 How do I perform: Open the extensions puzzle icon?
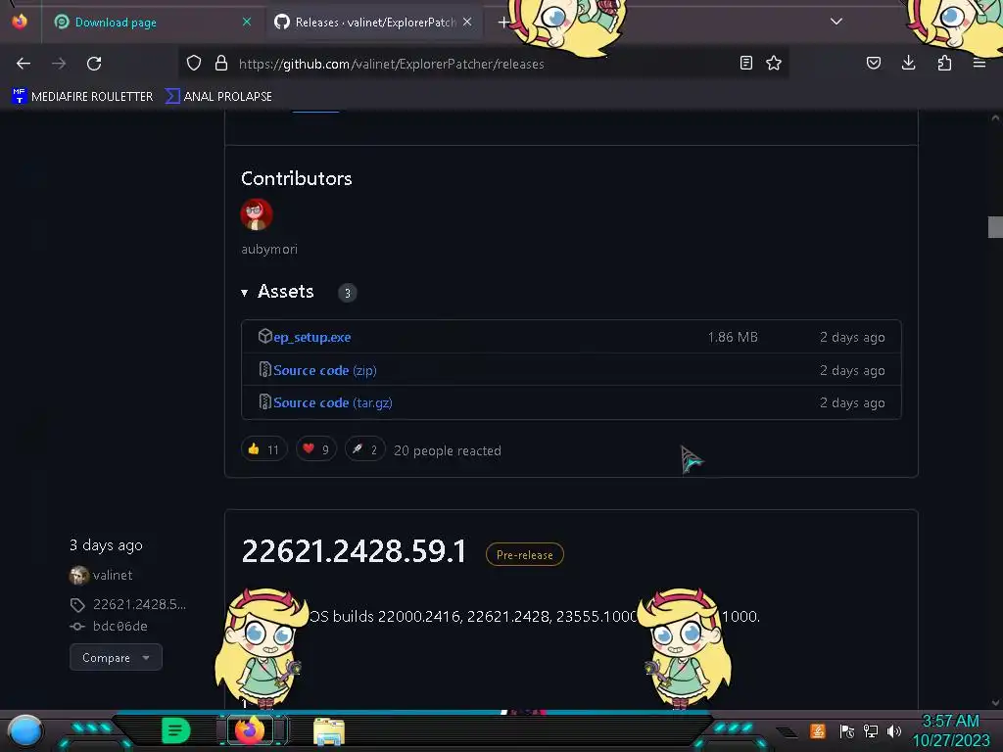tap(944, 63)
